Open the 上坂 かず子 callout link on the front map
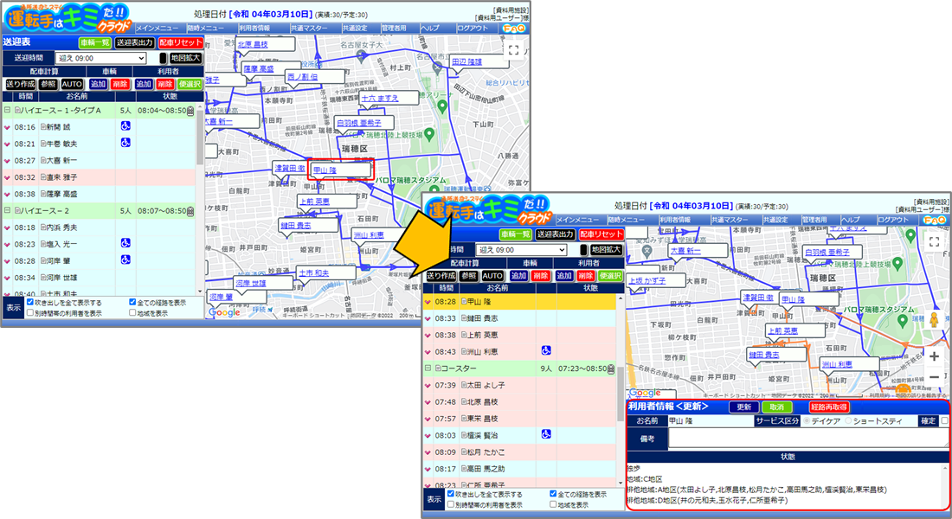This screenshot has height=519, width=952. (647, 281)
